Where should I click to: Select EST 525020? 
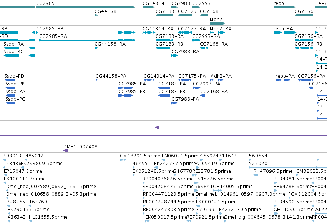(288, 167)
